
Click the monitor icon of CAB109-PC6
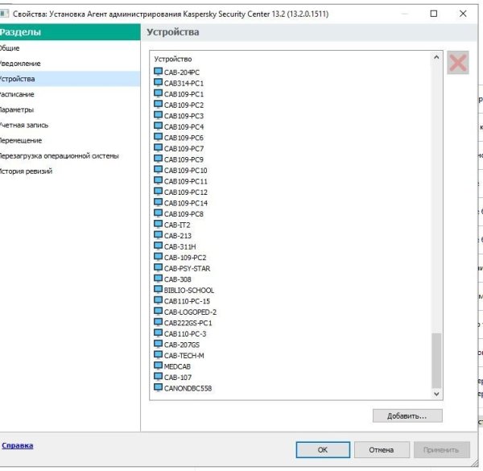point(158,137)
